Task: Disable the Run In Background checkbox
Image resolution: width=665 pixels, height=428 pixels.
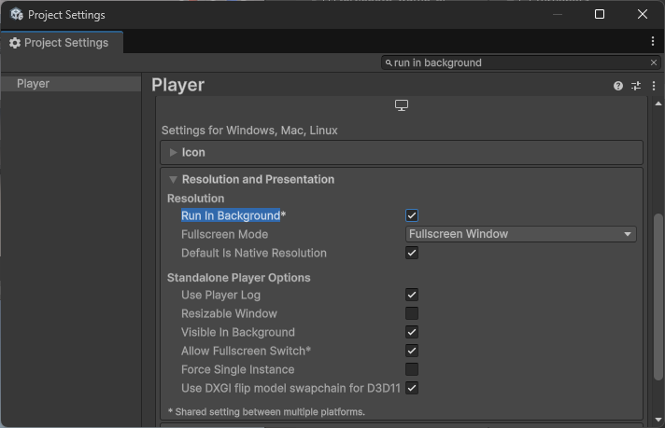Action: coord(412,215)
